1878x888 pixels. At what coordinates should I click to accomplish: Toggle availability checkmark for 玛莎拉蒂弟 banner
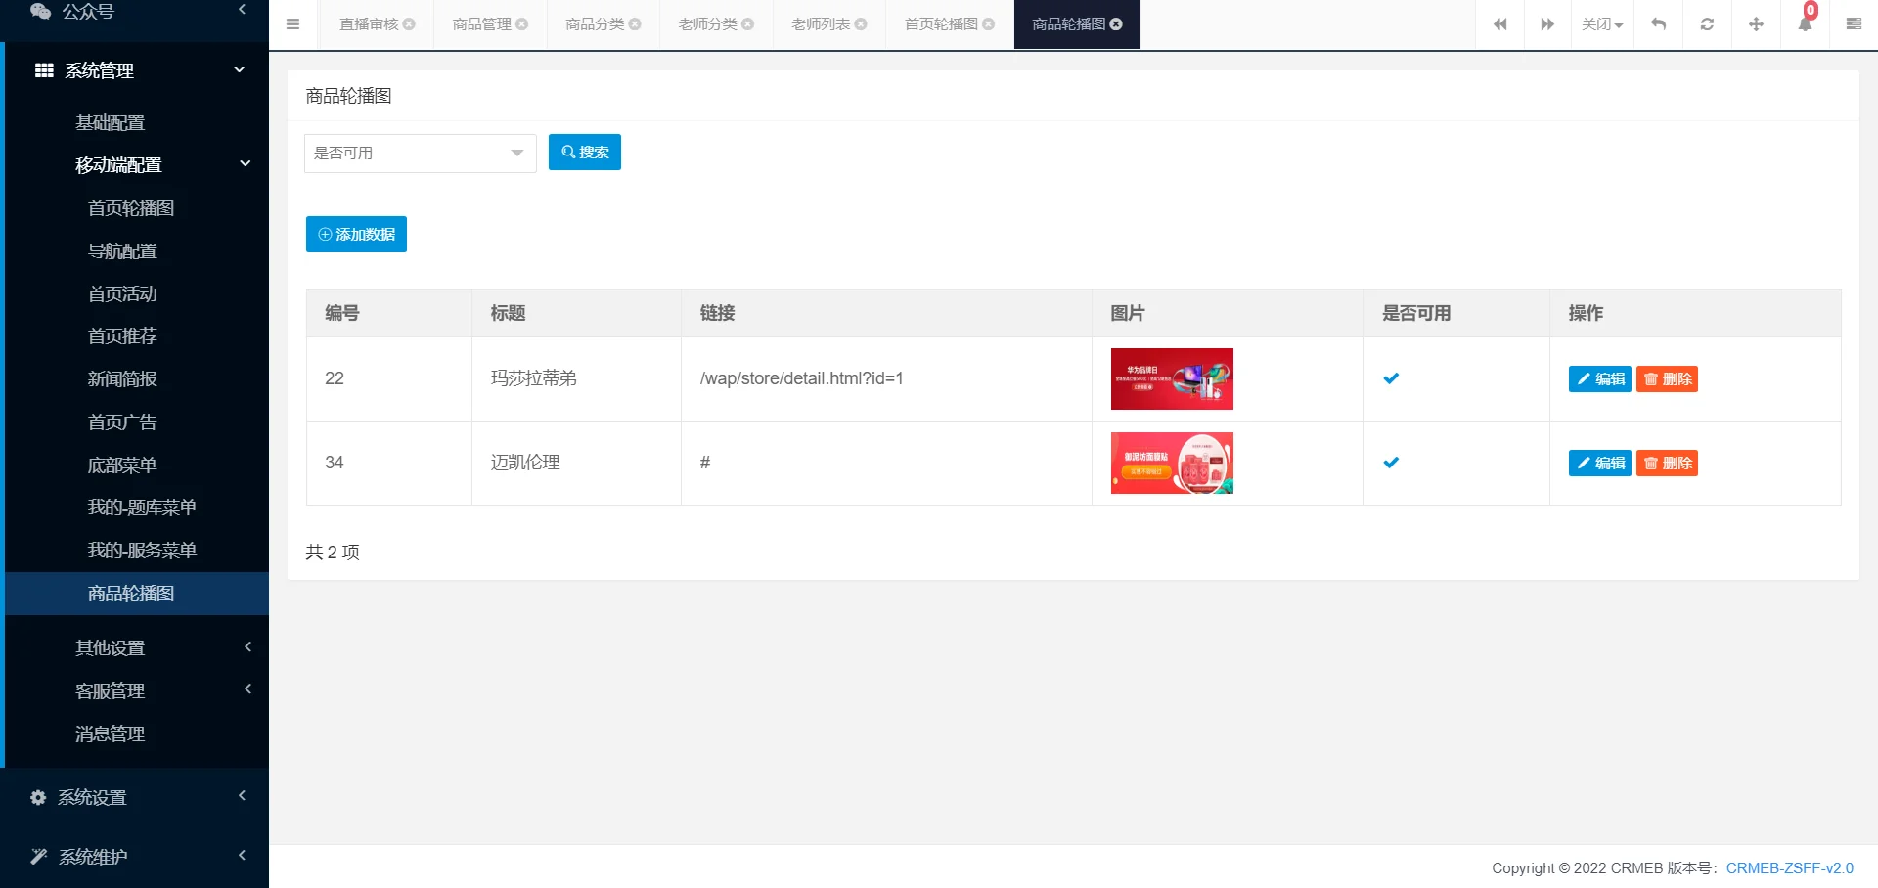1391,378
